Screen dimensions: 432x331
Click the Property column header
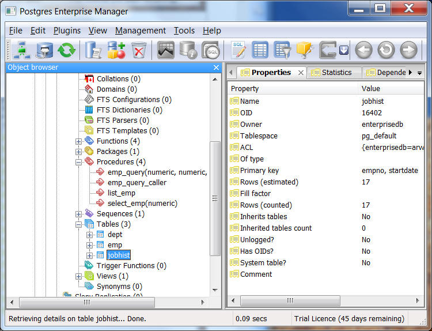pyautogui.click(x=293, y=89)
